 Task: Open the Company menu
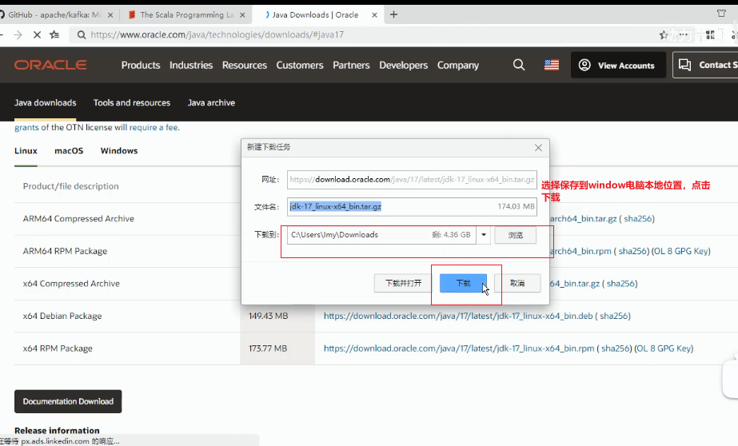point(458,65)
